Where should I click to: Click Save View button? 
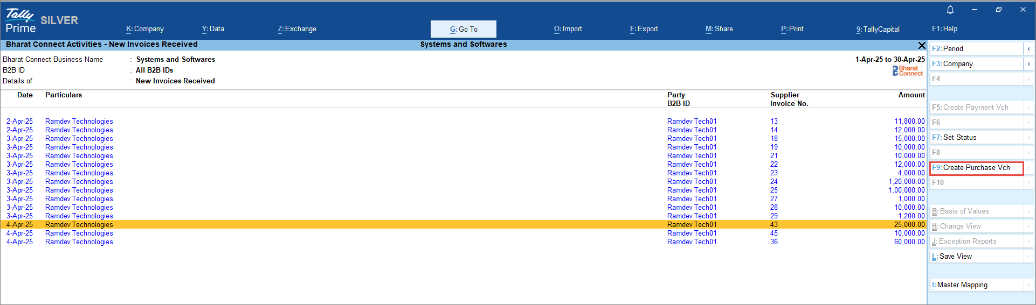tap(976, 257)
